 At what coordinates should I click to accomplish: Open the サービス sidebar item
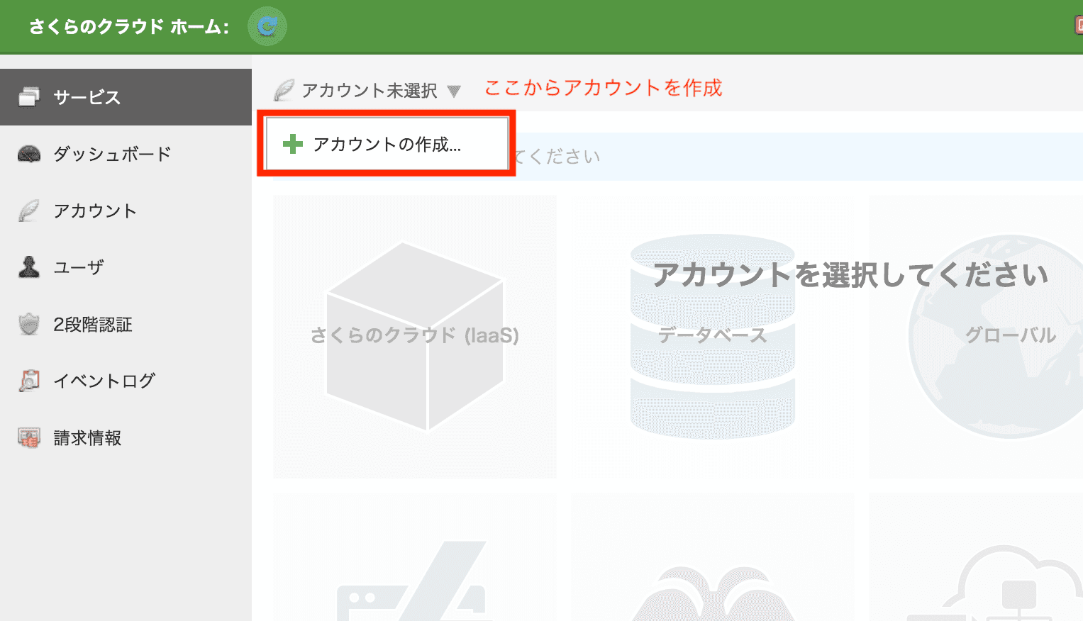(126, 97)
